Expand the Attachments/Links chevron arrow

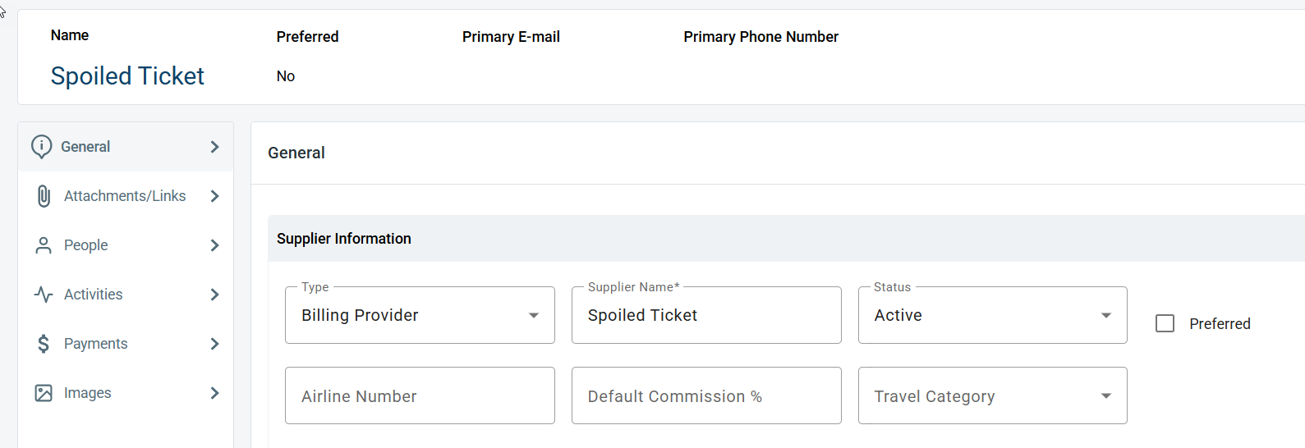214,196
